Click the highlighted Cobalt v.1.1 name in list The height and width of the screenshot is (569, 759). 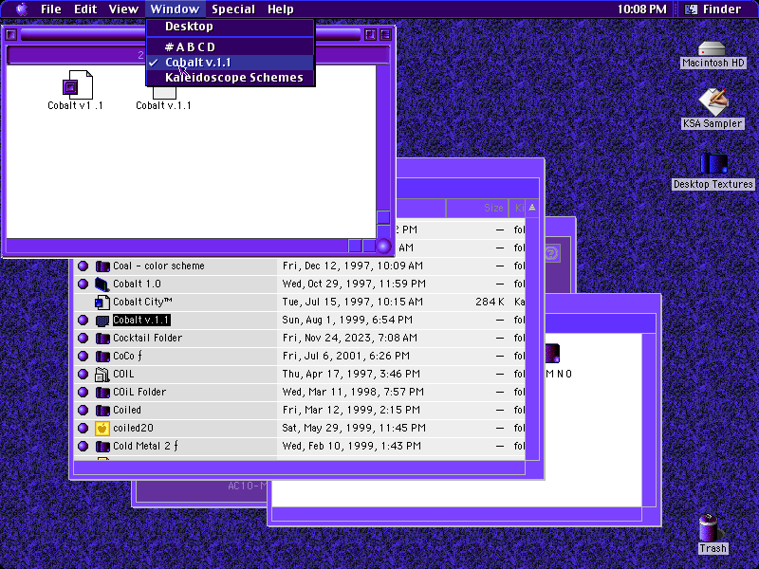tap(141, 320)
